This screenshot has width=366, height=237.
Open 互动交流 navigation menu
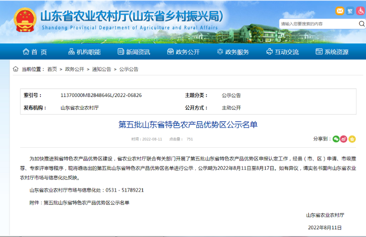[282, 52]
